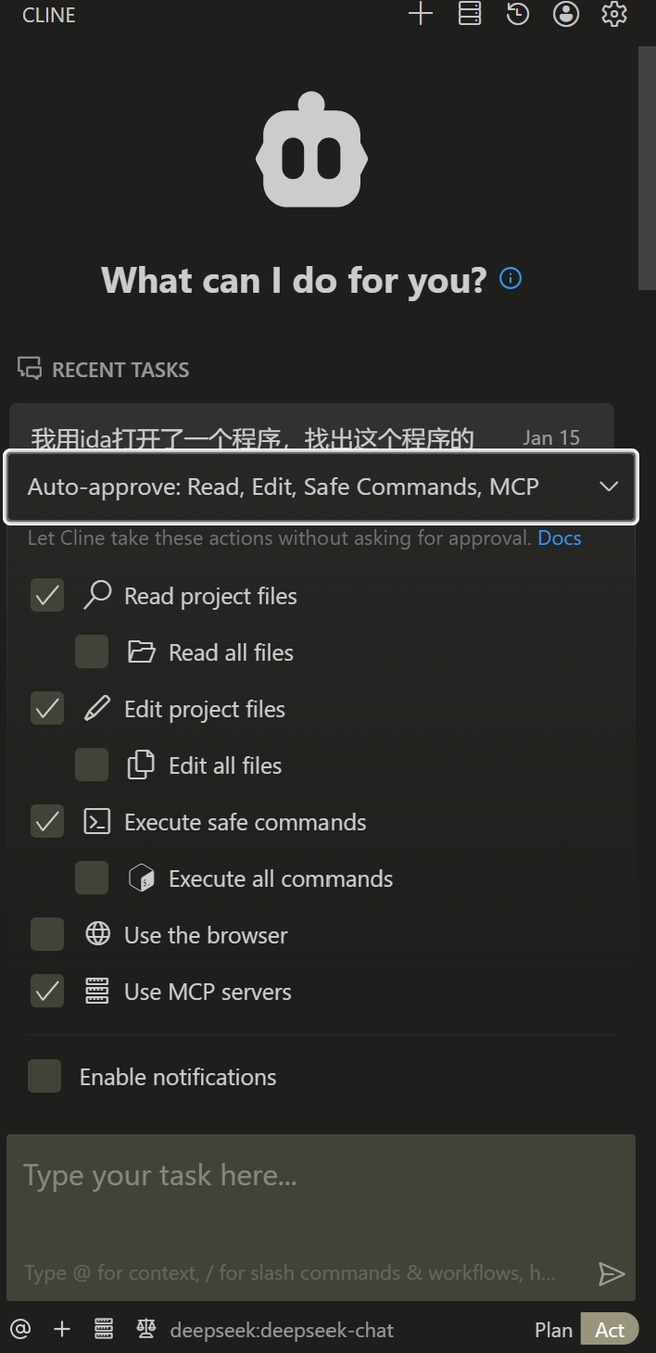Click the scales rules icon
Screen dimensions: 656x1353
pyautogui.click(x=146, y=1330)
